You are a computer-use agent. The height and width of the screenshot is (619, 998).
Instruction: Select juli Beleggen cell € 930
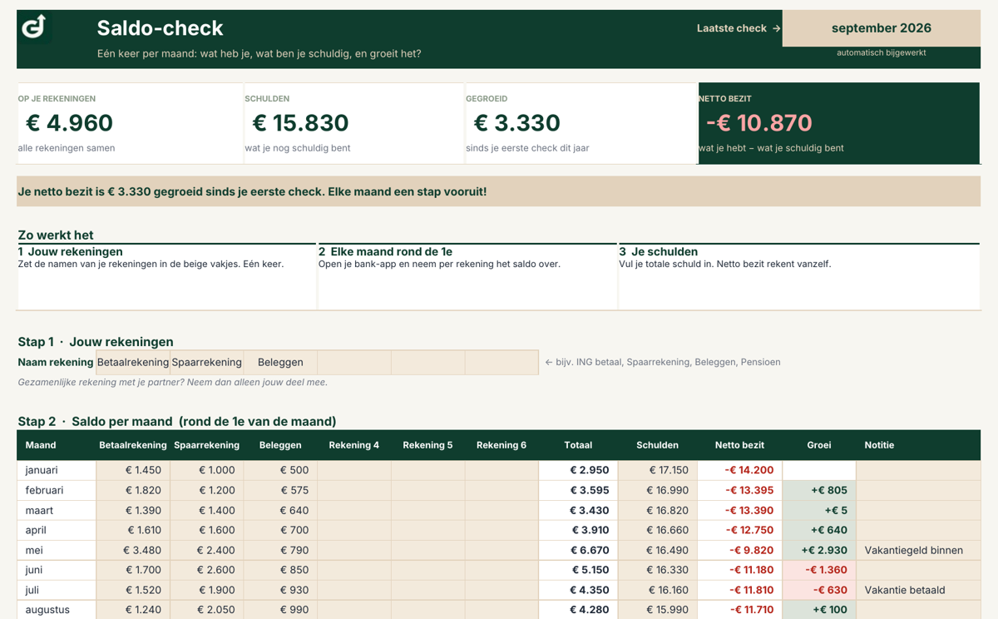[280, 590]
